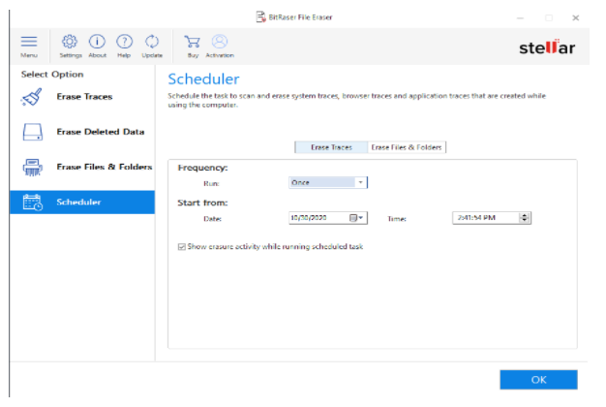Screen dimensions: 606x407
Task: Click the Time spinner arrows
Action: tap(525, 218)
